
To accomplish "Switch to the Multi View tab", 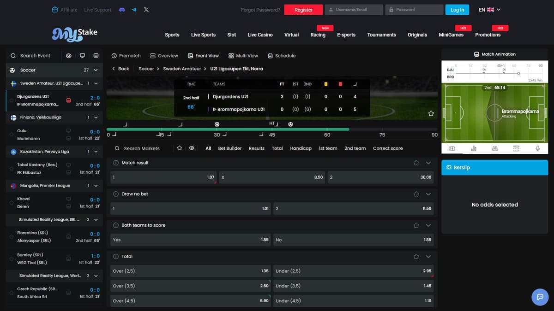I will coord(243,56).
